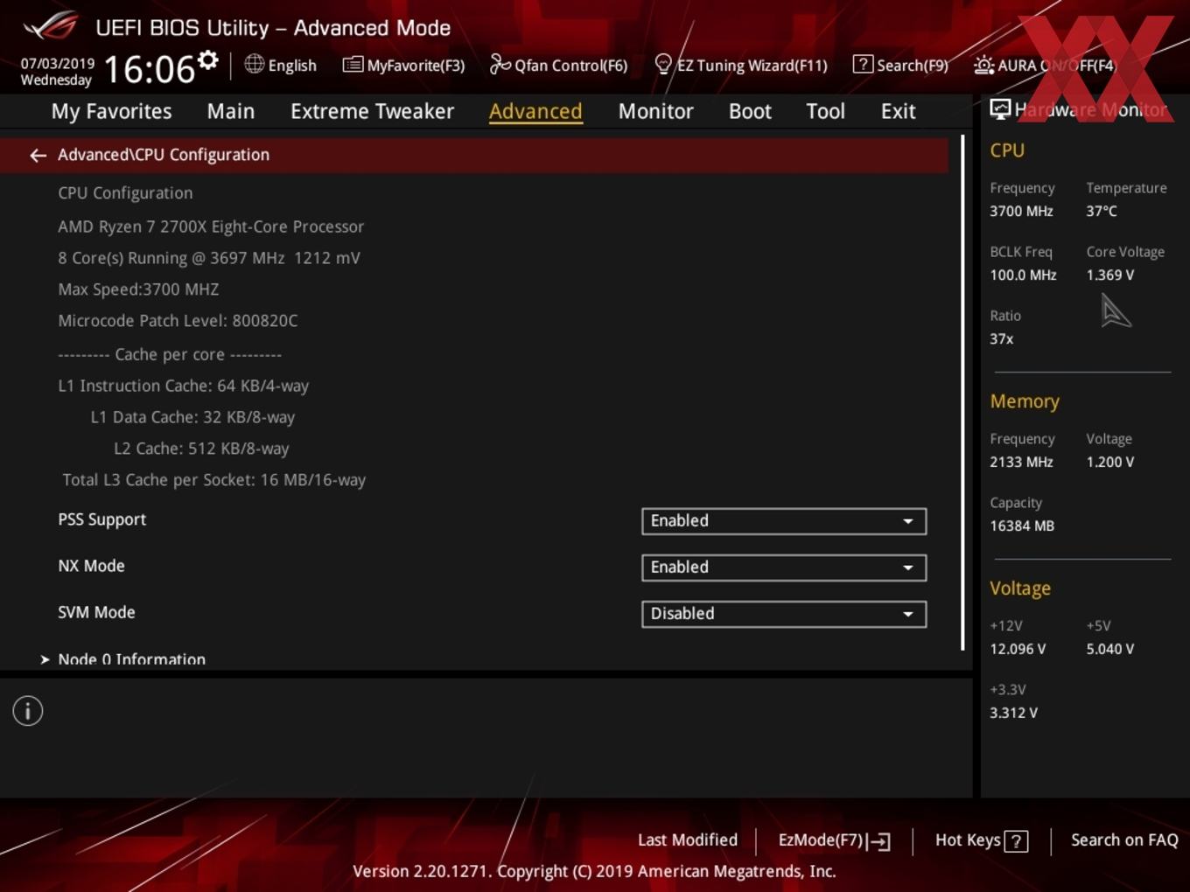Open Qfan Control(F6) fan icon
The height and width of the screenshot is (892, 1190).
point(500,64)
